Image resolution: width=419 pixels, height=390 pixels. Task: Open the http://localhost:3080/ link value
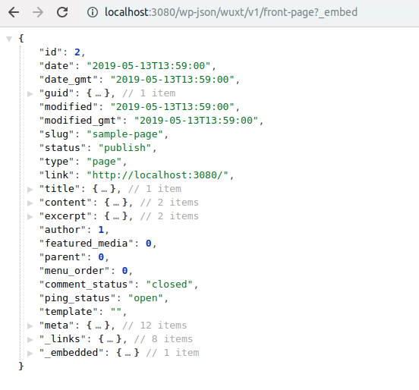click(157, 175)
